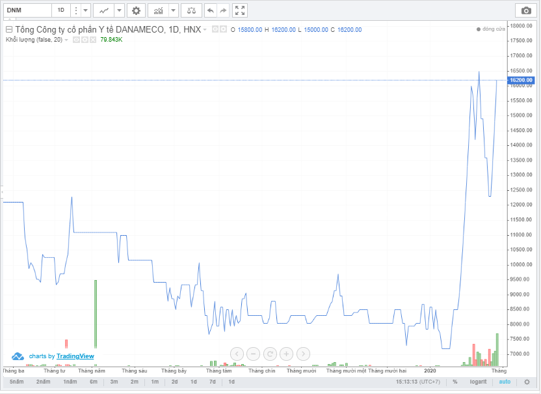Click the 18000.00 price axis label

[x=521, y=26]
